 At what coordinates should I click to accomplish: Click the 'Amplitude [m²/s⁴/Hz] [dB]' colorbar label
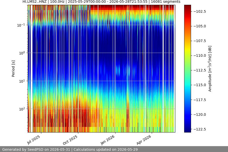210,69
